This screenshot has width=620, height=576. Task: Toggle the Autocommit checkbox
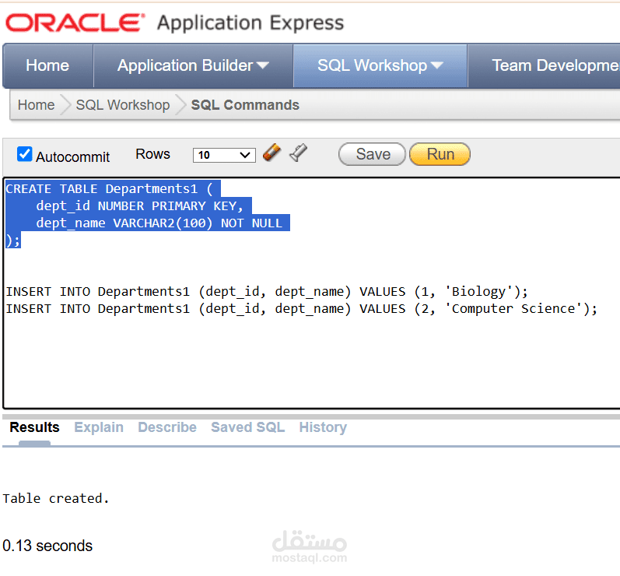pyautogui.click(x=25, y=154)
